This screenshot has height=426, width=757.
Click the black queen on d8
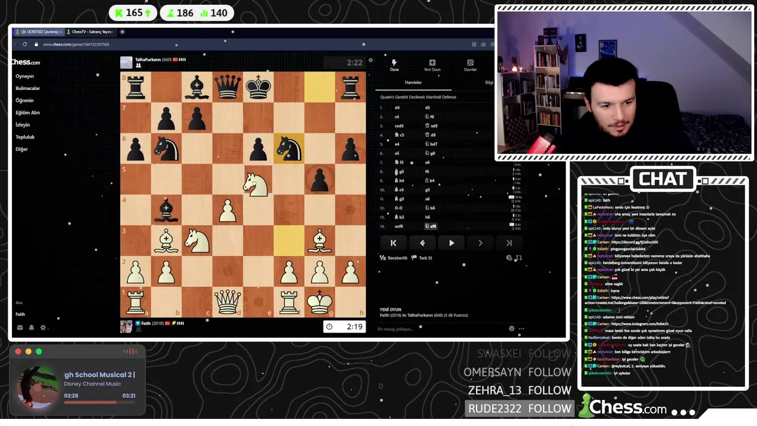[227, 87]
